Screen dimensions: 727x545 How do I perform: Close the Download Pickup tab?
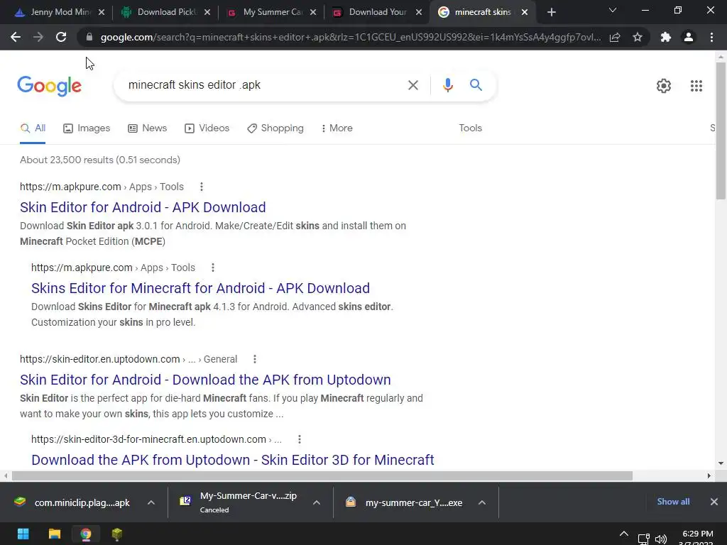207,13
